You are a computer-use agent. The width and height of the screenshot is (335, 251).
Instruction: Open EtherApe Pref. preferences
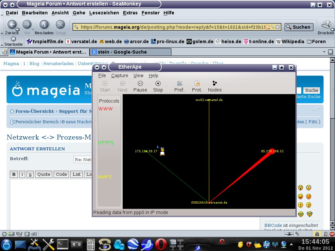(x=180, y=86)
